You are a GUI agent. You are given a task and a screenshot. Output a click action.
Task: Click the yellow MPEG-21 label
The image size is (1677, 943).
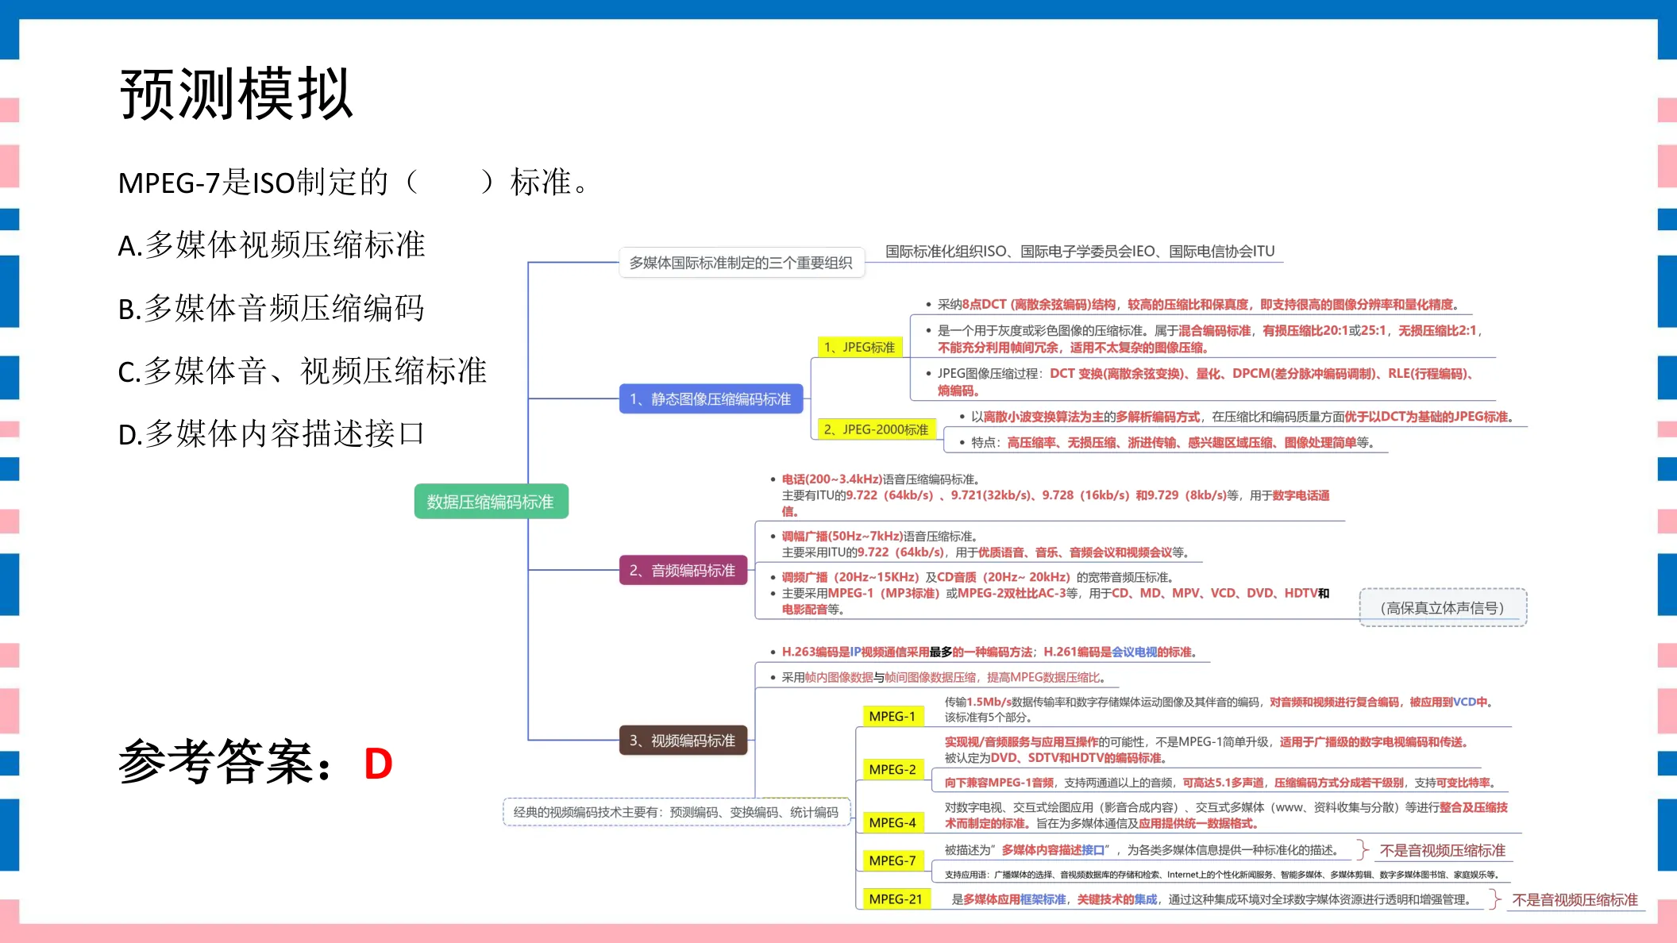click(896, 899)
